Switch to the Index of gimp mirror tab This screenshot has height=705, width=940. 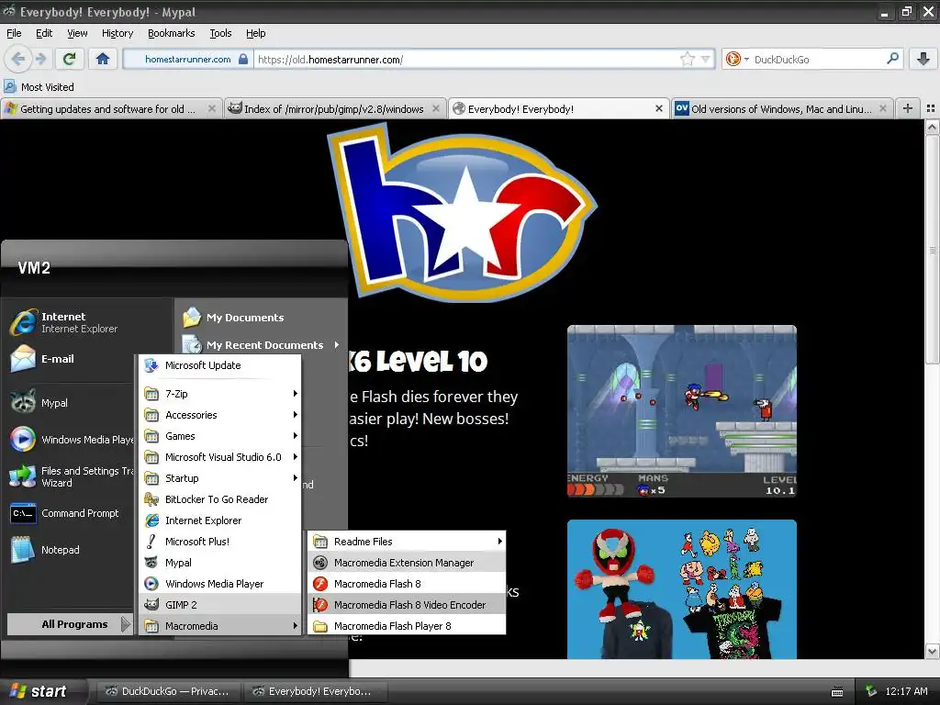tap(334, 108)
